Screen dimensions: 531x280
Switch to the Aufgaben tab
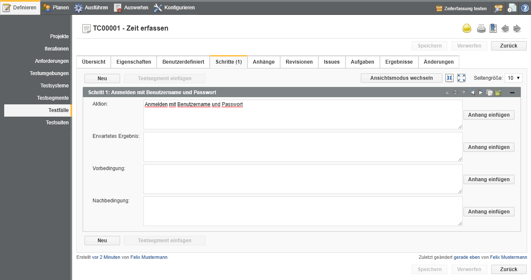coord(362,62)
